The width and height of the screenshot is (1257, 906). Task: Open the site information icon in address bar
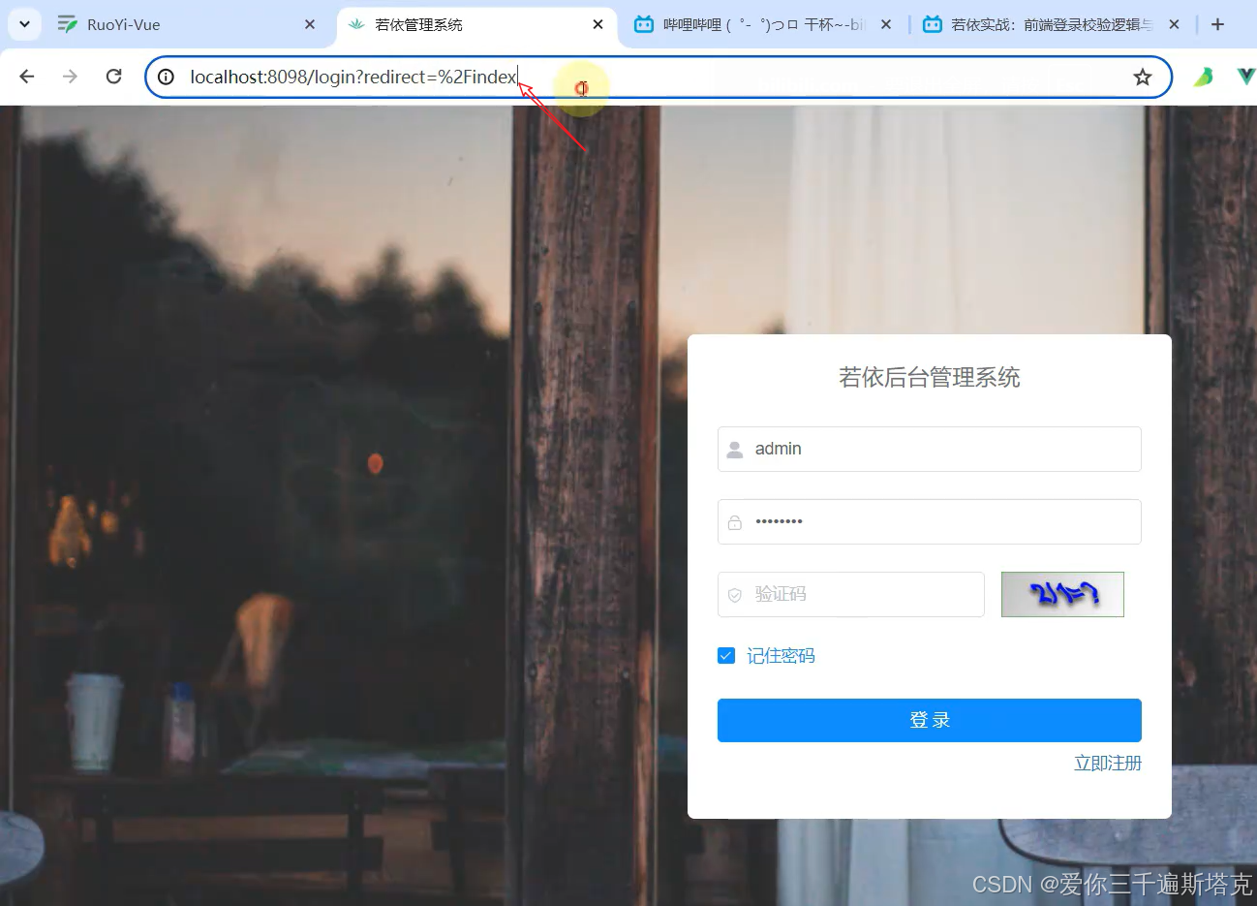(x=166, y=77)
